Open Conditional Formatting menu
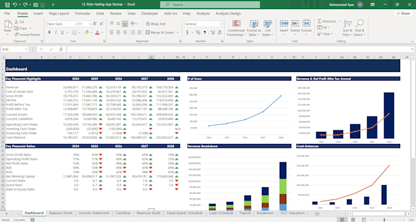 pyautogui.click(x=236, y=28)
